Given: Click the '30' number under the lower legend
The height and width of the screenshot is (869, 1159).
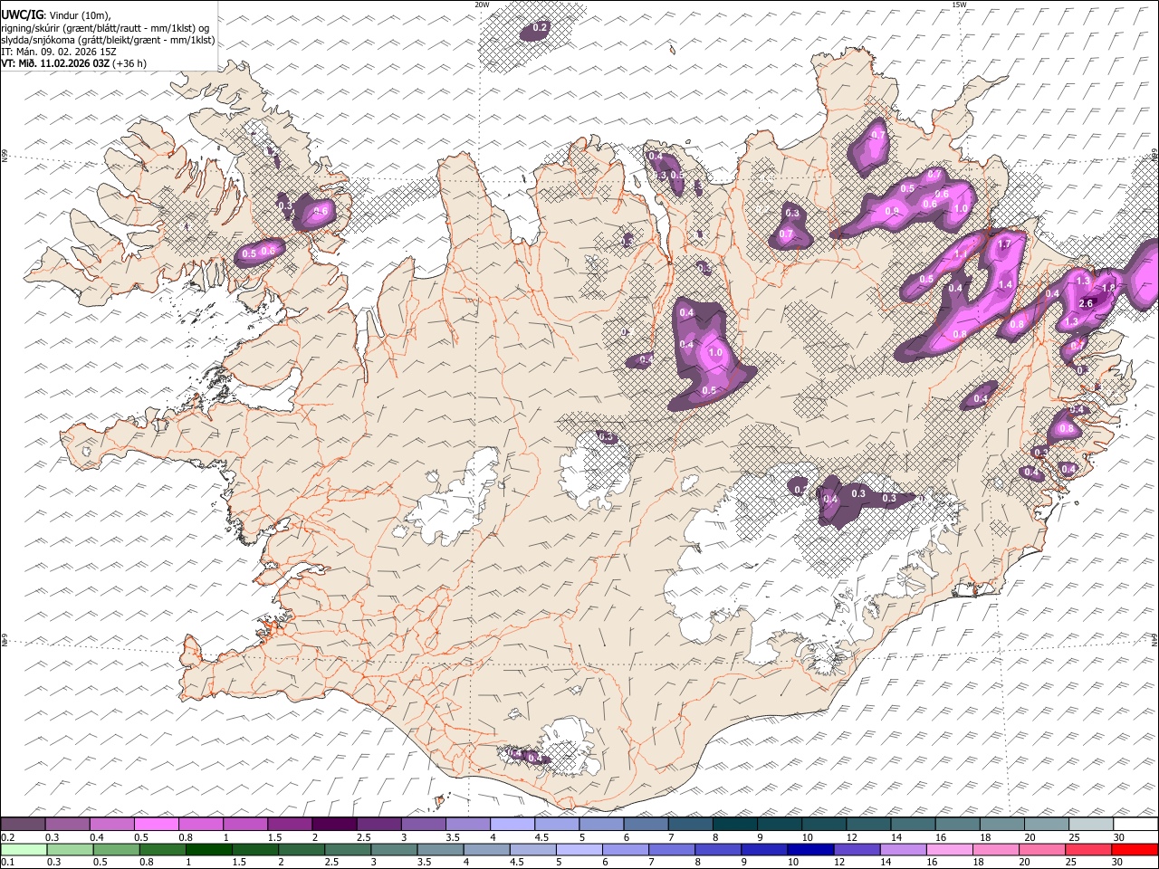Looking at the screenshot, I should pos(1117,863).
